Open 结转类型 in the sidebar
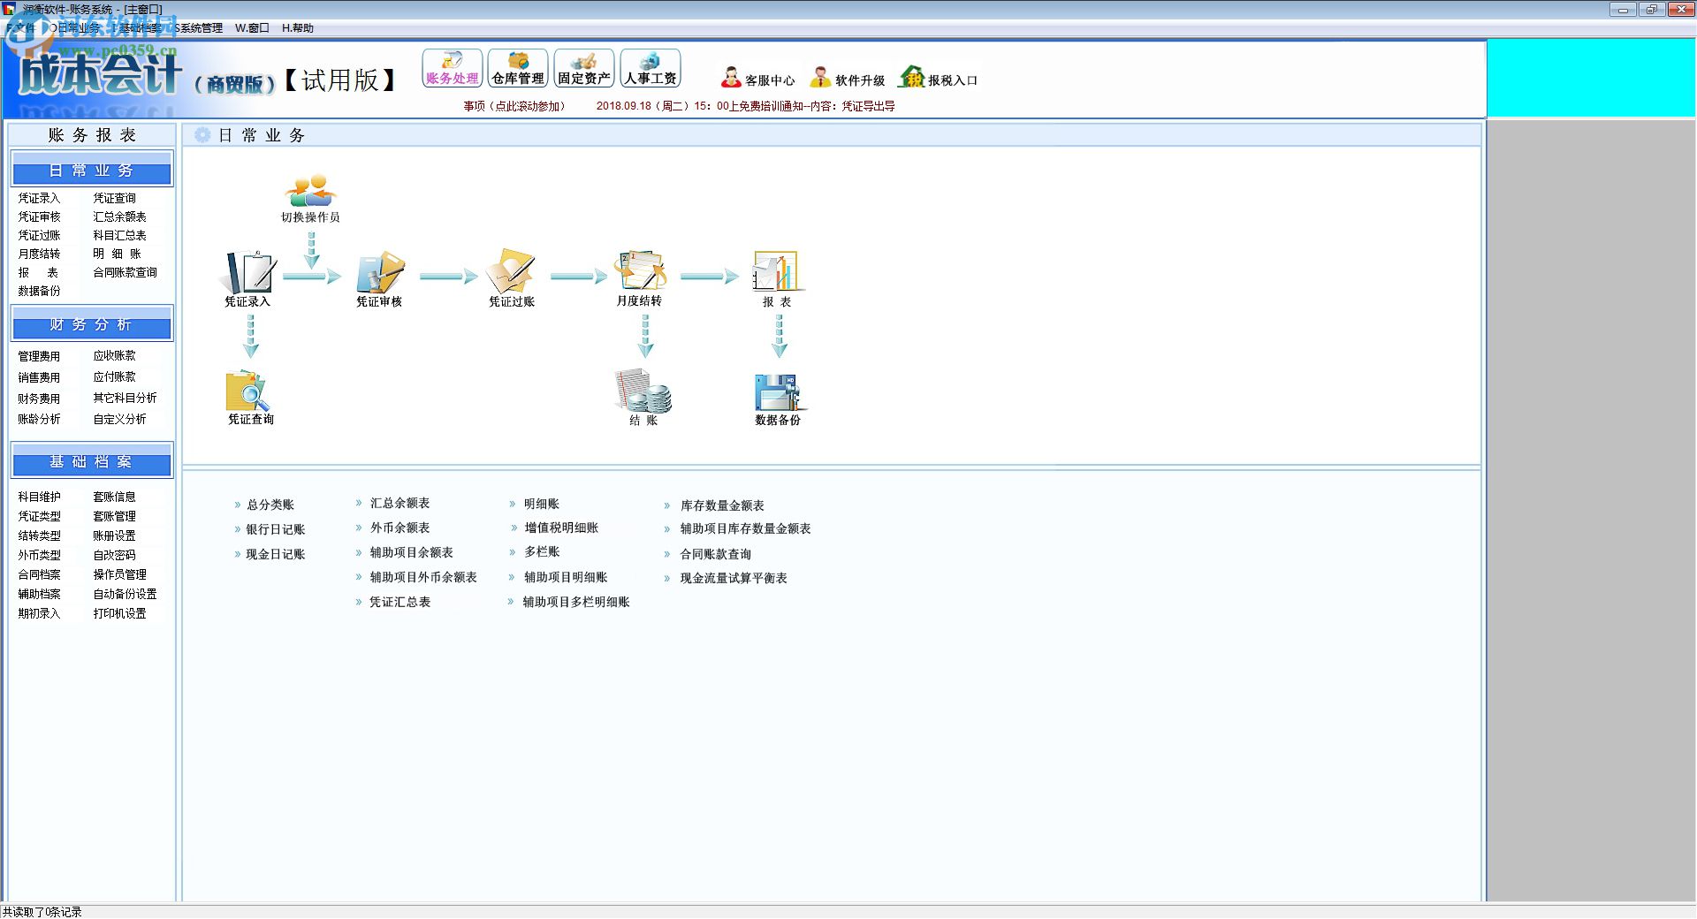Screen dimensions: 1697x919 pyautogui.click(x=40, y=535)
